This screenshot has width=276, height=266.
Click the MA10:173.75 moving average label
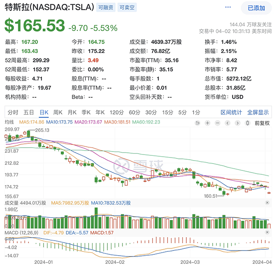pos(60,122)
